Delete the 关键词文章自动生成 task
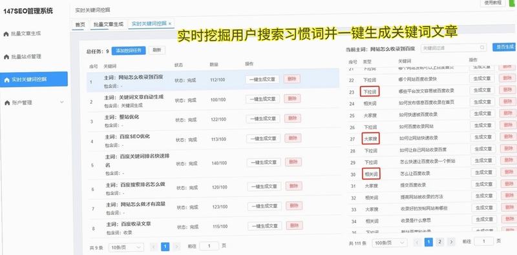Screen dimensions: 517x255 [x=292, y=99]
